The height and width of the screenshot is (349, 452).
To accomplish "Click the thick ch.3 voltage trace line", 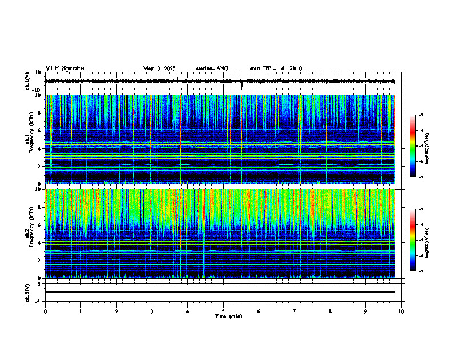I will click(x=220, y=292).
